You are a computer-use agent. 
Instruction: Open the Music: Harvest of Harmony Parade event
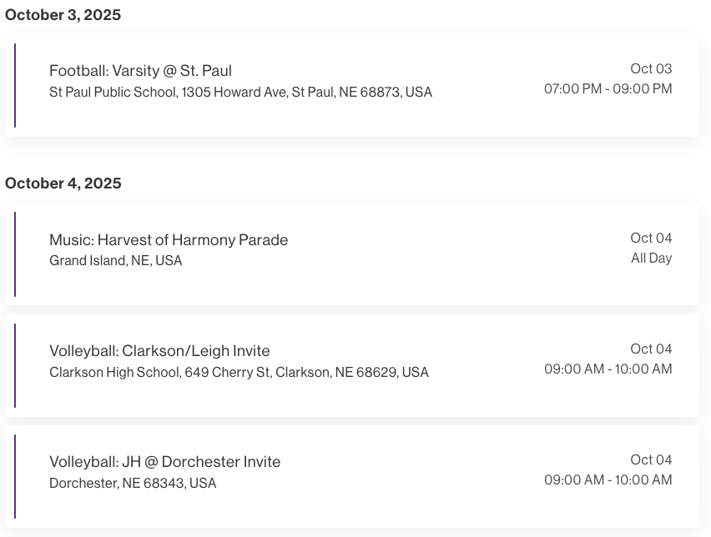169,240
